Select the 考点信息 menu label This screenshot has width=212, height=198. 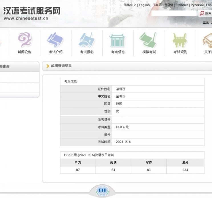(x=118, y=52)
